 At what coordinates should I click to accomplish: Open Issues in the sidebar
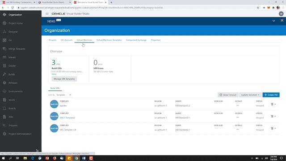tap(12, 100)
